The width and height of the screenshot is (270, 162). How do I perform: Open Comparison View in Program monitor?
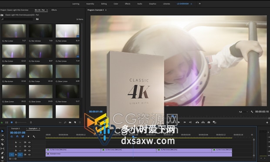point(214,122)
